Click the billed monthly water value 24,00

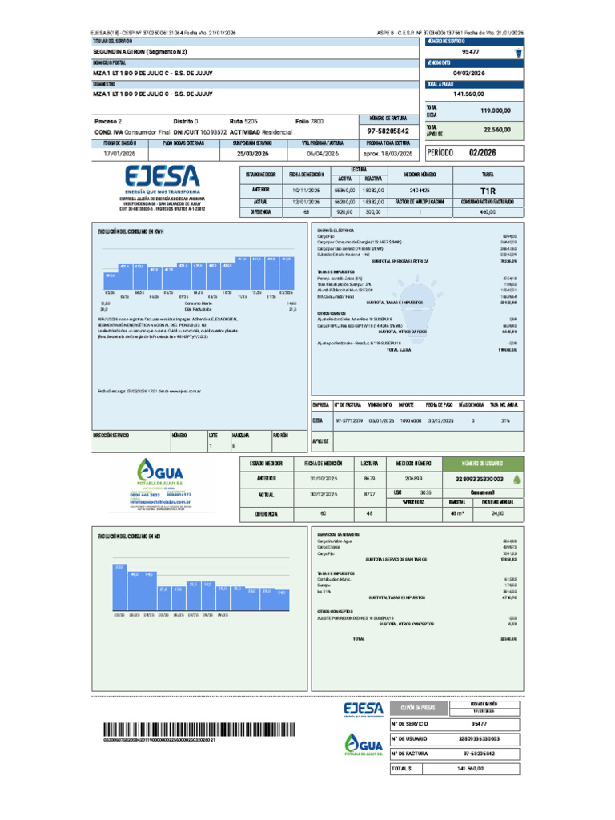tap(498, 514)
